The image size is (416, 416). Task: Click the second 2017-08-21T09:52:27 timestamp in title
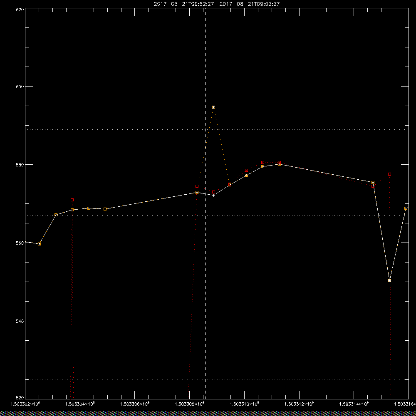250,4
